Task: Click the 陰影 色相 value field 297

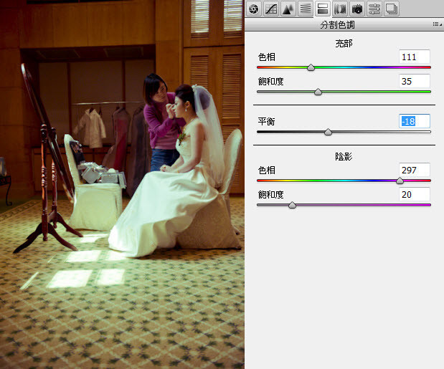Action: 415,170
